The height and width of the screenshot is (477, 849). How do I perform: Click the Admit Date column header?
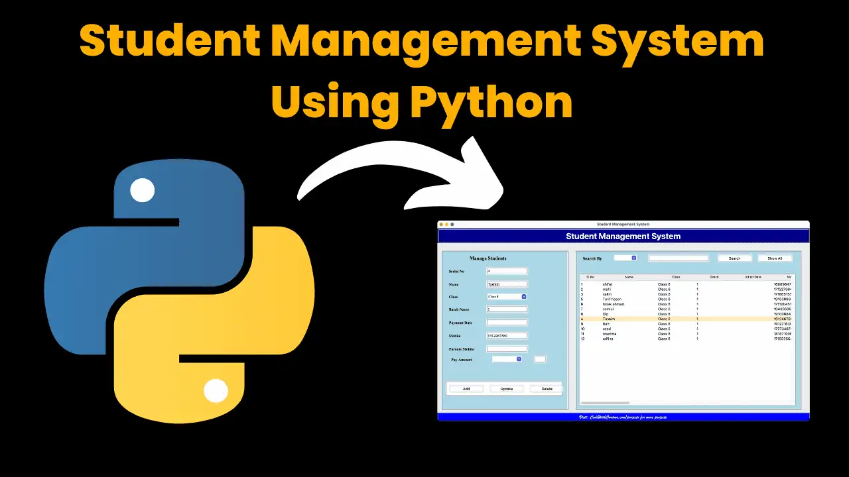(x=753, y=277)
